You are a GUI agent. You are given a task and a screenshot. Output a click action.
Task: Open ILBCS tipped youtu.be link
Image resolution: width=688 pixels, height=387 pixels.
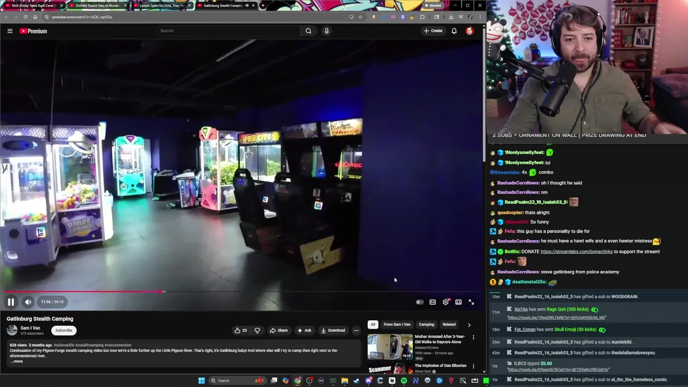click(x=558, y=370)
